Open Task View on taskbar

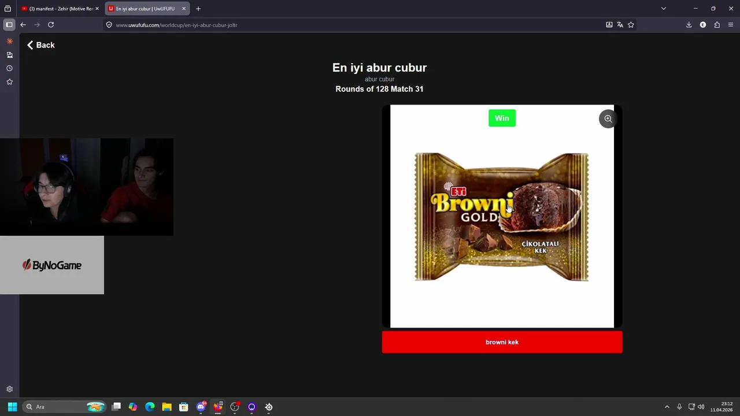[x=116, y=407]
